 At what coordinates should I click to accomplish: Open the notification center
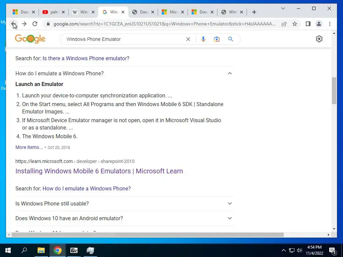click(x=333, y=250)
